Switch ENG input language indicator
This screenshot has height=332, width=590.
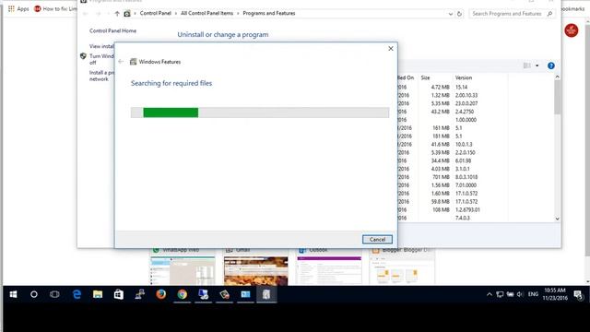pyautogui.click(x=533, y=294)
